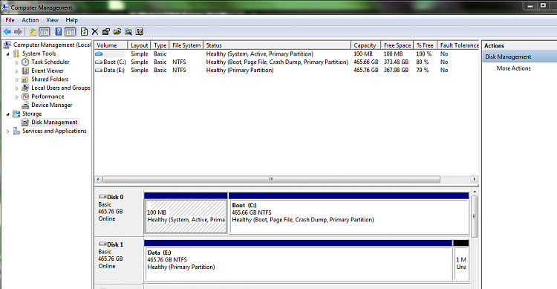Click the Open folder toolbar icon
557x289 pixels.
click(117, 32)
